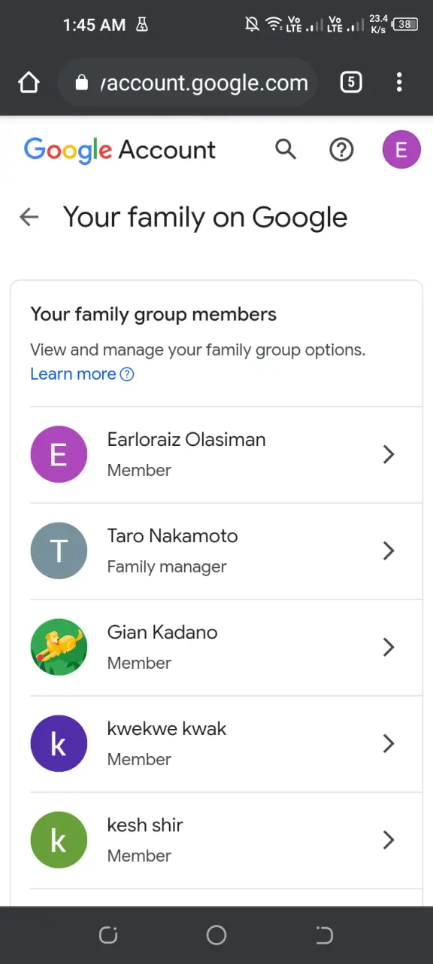
Task: Expand Gian Kadano member chevron
Action: 389,647
